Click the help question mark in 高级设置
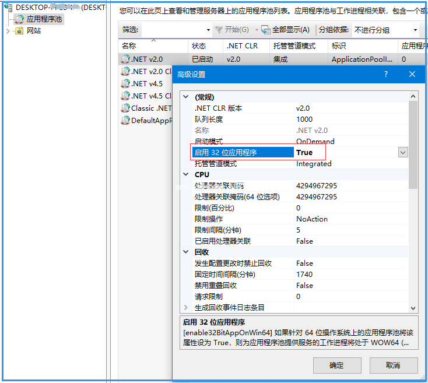The height and width of the screenshot is (383, 428). (x=386, y=74)
